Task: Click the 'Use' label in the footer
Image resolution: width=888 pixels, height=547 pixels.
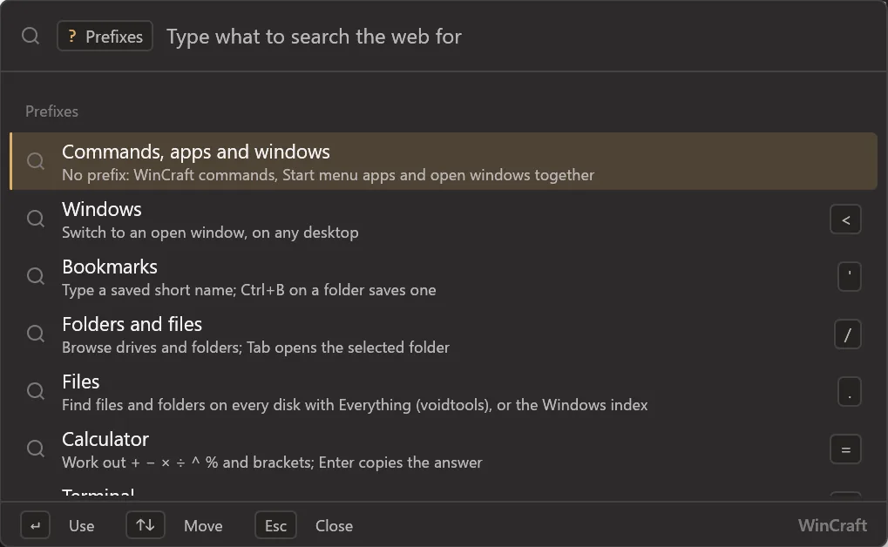Action: click(x=82, y=526)
